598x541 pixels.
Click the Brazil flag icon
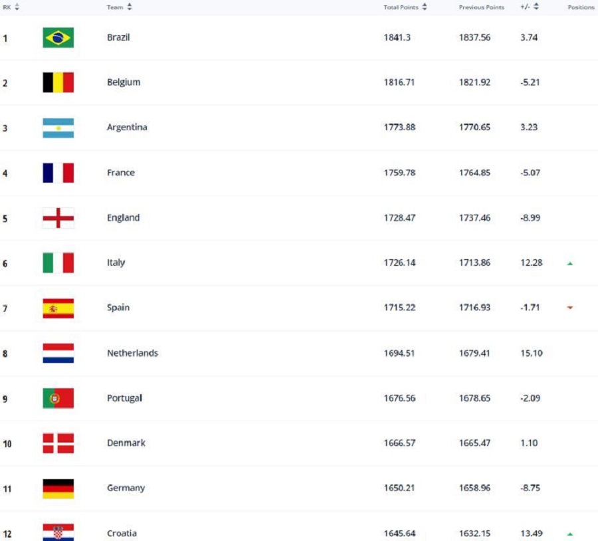click(58, 37)
